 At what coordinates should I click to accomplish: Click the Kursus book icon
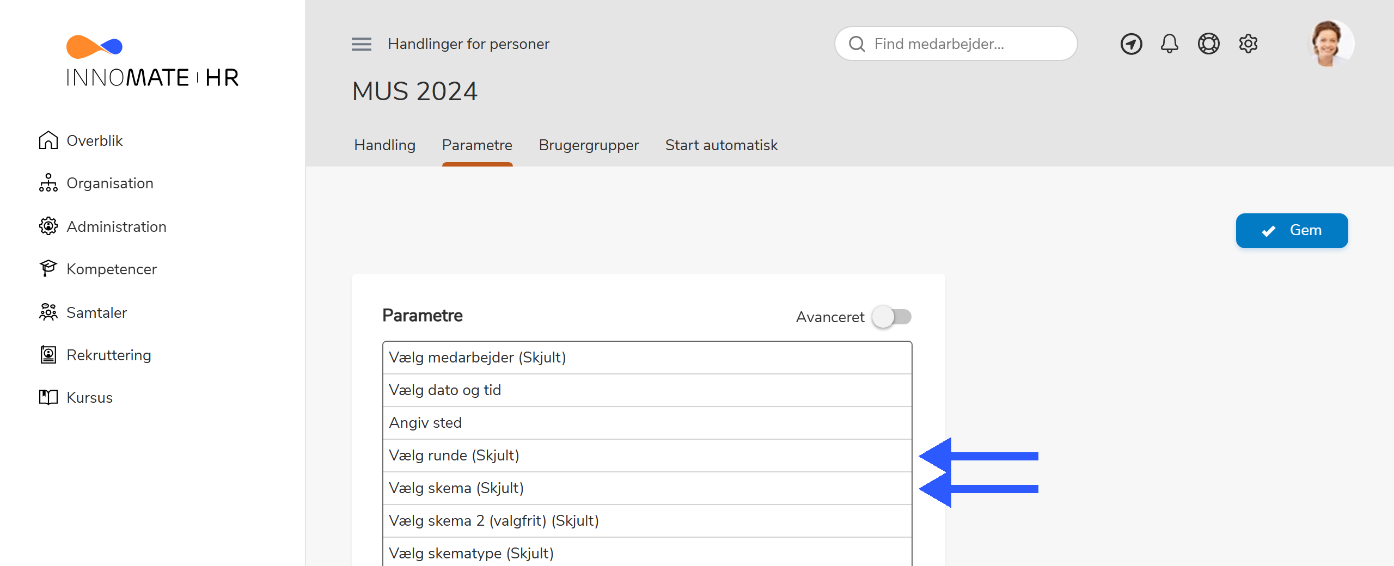pyautogui.click(x=48, y=397)
